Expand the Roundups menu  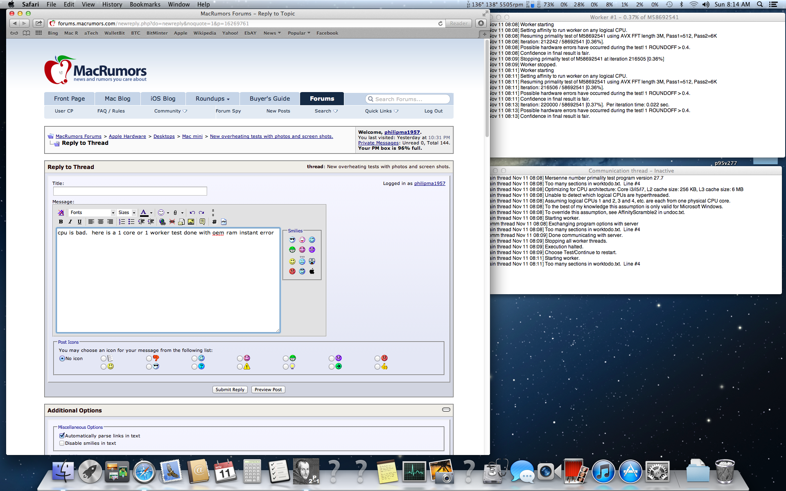point(212,99)
